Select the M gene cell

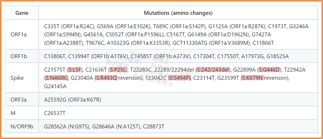(x=13, y=113)
